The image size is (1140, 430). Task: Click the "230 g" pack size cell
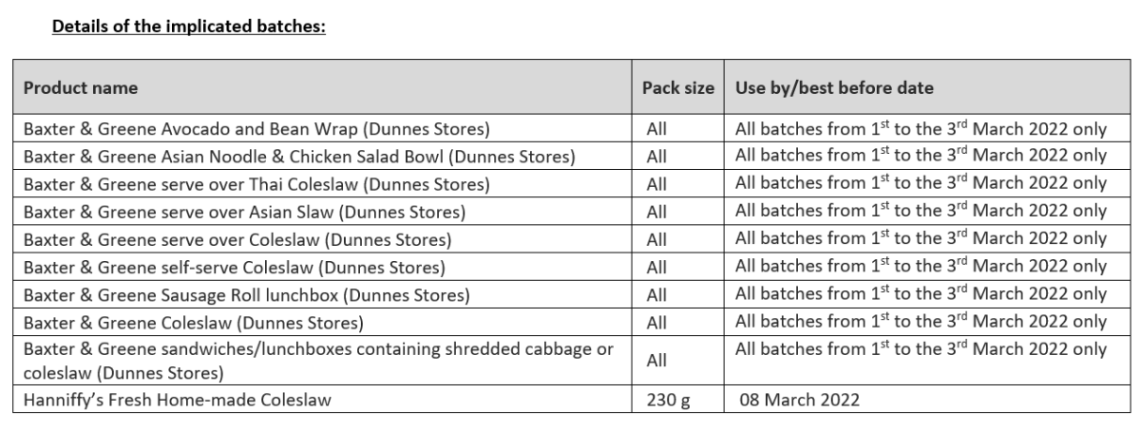(x=668, y=400)
